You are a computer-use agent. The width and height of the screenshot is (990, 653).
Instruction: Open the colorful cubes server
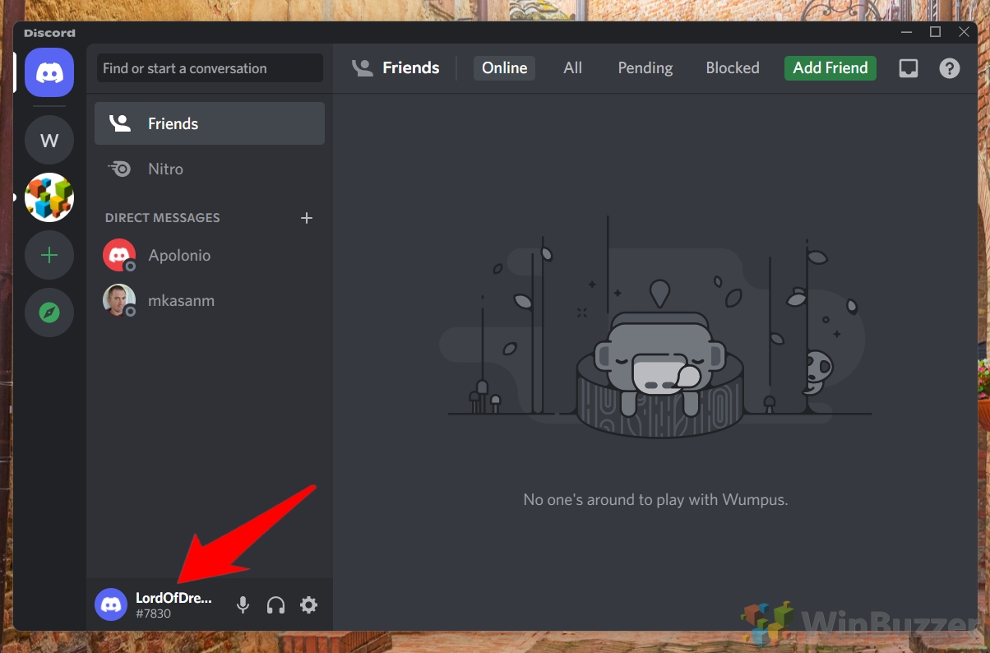click(49, 197)
